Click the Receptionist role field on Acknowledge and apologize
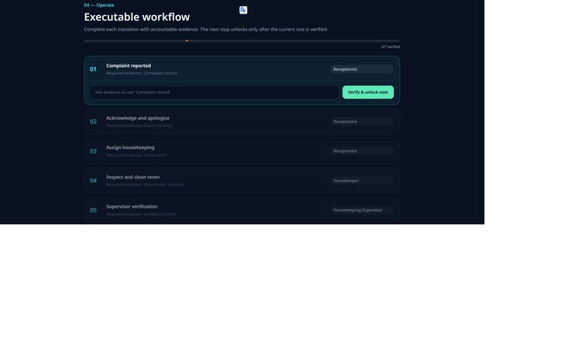Viewport: 574px width, 343px height. (362, 122)
